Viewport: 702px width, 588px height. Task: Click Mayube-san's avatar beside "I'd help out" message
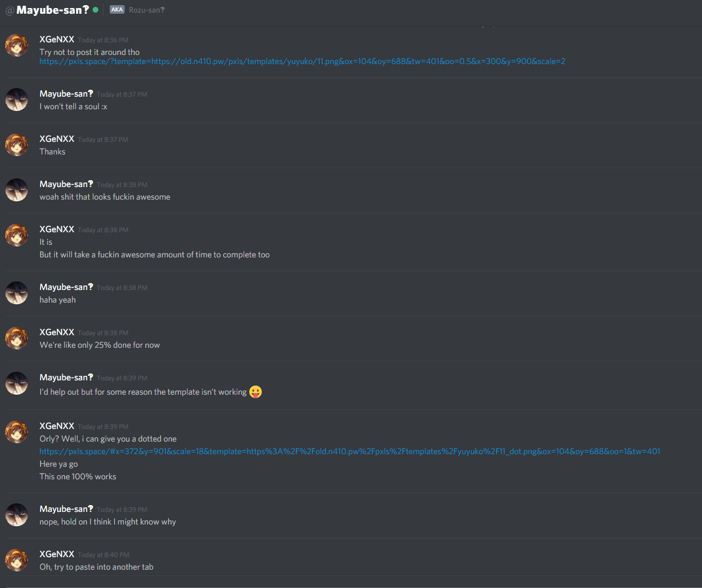[x=17, y=383]
